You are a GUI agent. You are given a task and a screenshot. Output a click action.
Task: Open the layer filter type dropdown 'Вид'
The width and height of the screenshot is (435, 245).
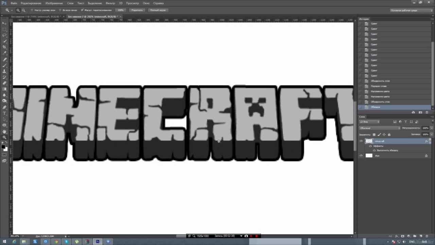coord(370,121)
